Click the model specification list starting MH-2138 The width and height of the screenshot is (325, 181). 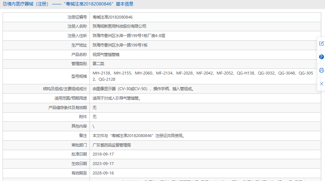click(x=203, y=76)
